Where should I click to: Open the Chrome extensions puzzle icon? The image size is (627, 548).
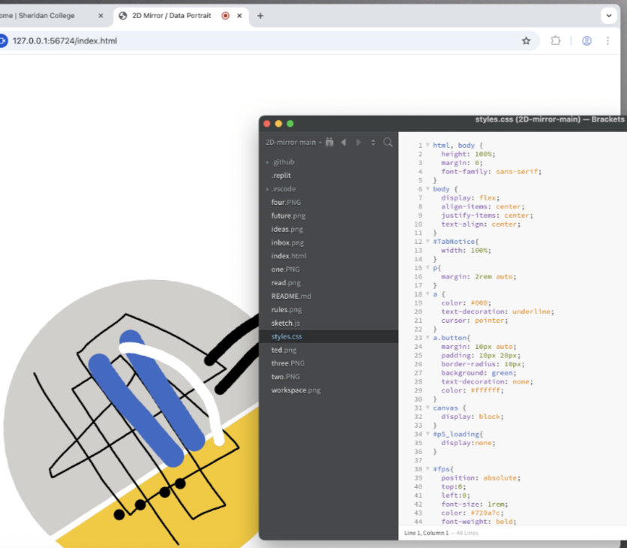click(555, 41)
